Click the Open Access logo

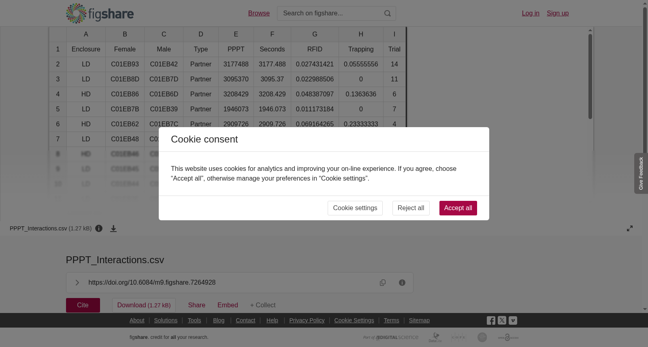pyautogui.click(x=508, y=337)
